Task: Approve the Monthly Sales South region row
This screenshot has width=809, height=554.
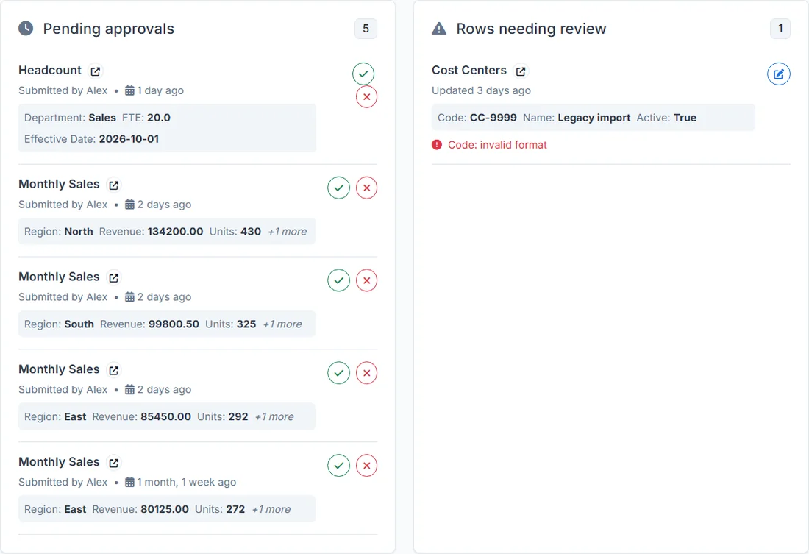Action: click(338, 280)
